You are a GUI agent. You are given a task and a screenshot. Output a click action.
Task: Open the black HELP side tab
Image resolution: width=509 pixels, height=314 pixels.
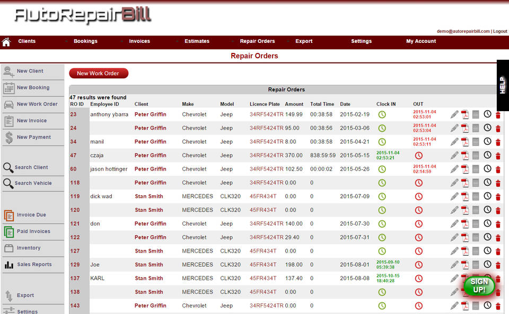pos(503,85)
